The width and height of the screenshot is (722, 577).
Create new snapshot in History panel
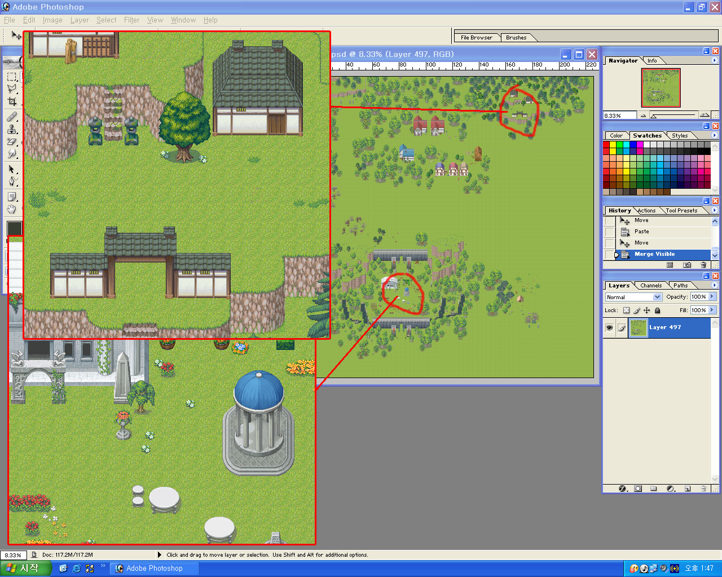point(687,265)
